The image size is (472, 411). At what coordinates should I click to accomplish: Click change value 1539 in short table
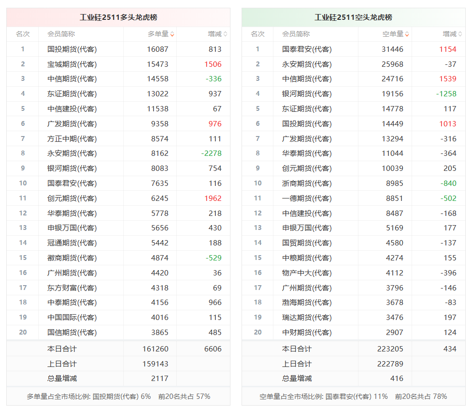448,79
